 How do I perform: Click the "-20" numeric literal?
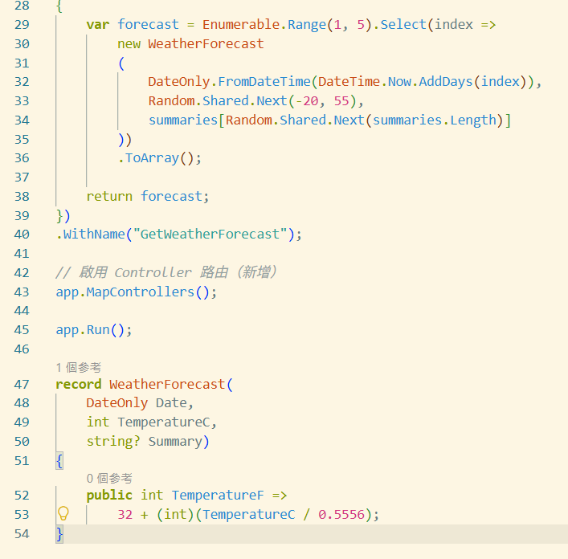pyautogui.click(x=307, y=101)
